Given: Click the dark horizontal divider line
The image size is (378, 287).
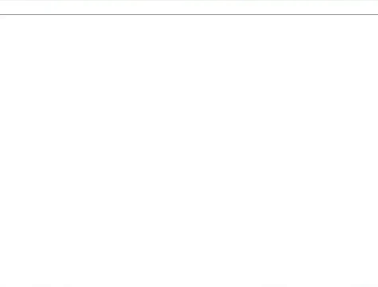Looking at the screenshot, I should [189, 14].
